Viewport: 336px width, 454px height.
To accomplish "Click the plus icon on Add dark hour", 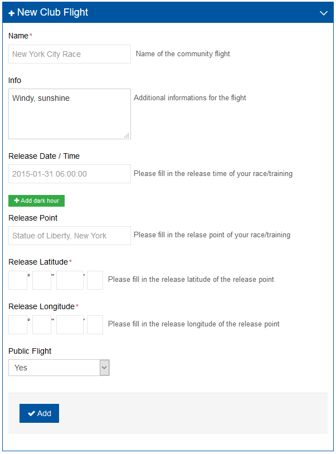I will pos(17,201).
